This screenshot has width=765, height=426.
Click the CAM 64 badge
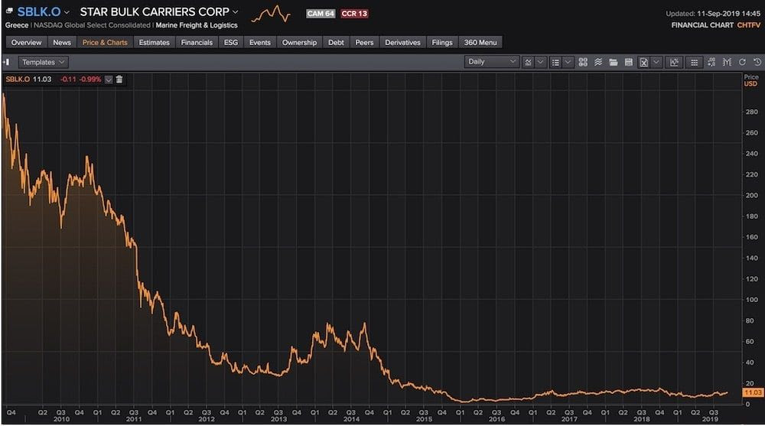321,14
